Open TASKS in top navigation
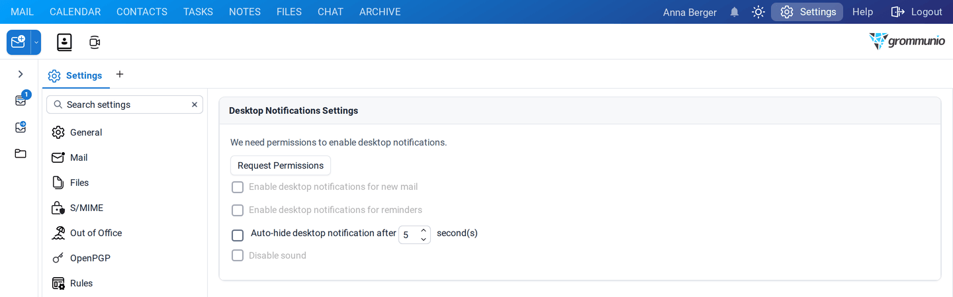 198,12
